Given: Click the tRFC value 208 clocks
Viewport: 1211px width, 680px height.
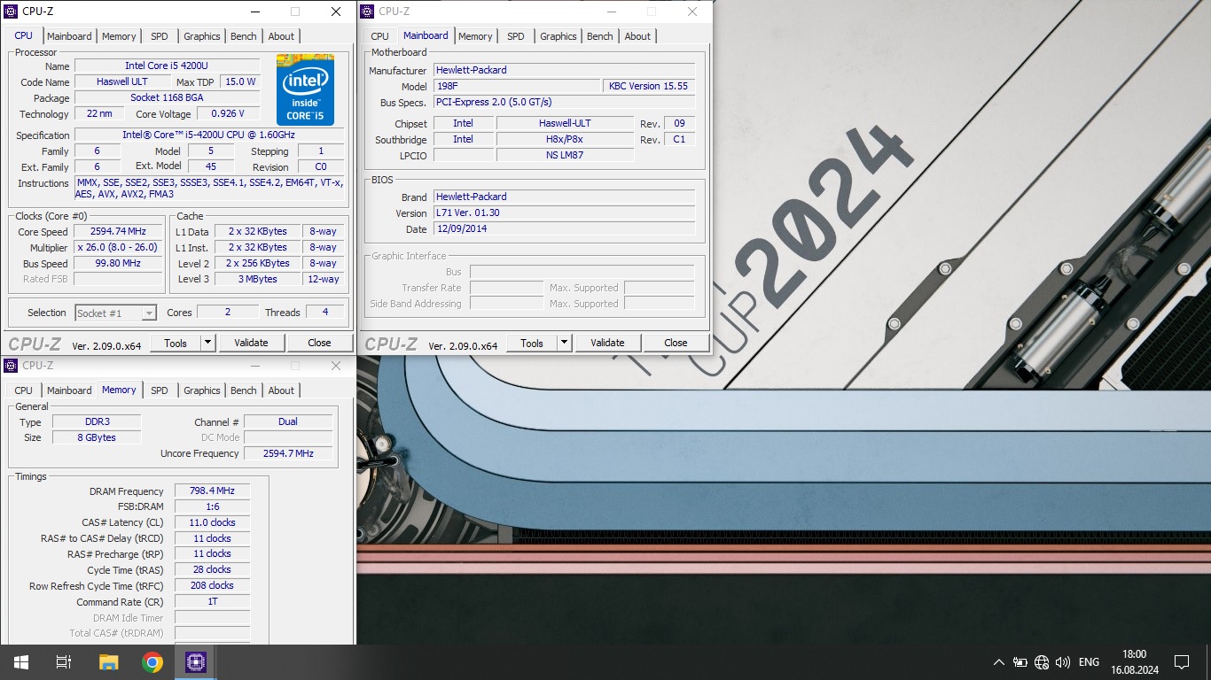Looking at the screenshot, I should click(212, 585).
